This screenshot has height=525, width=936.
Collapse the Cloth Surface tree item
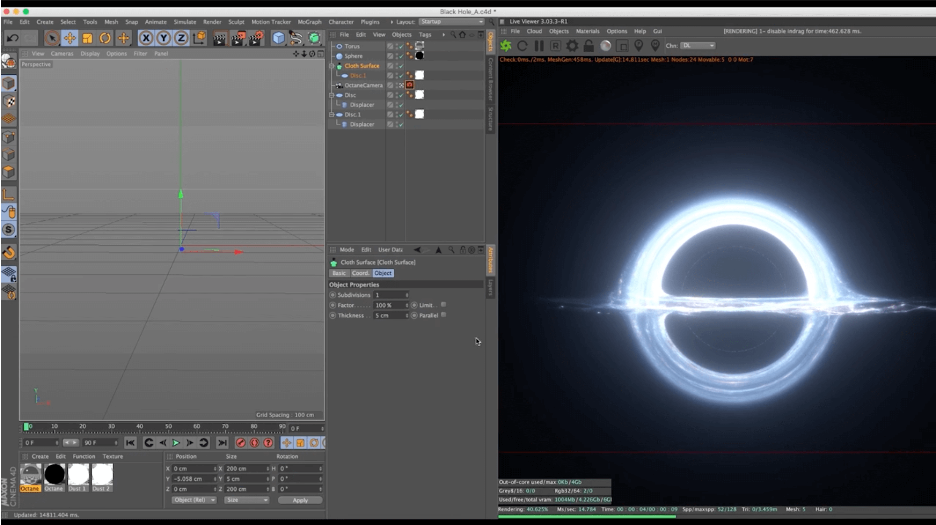(331, 66)
